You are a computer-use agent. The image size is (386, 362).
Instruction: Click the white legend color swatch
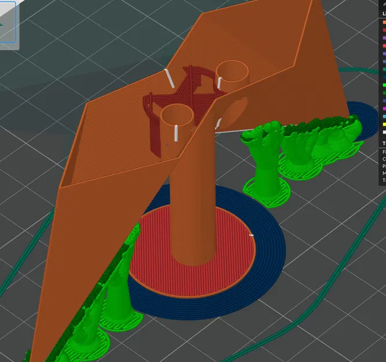tap(384, 132)
